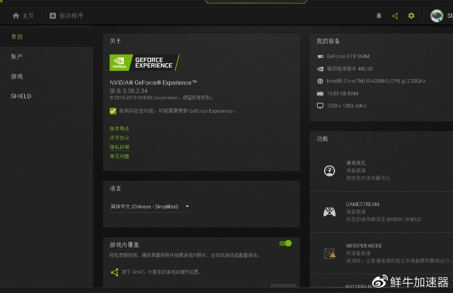Click the Intel Core i5-6300HQ CPU text
Screen dimensions: 453x293
(376, 81)
